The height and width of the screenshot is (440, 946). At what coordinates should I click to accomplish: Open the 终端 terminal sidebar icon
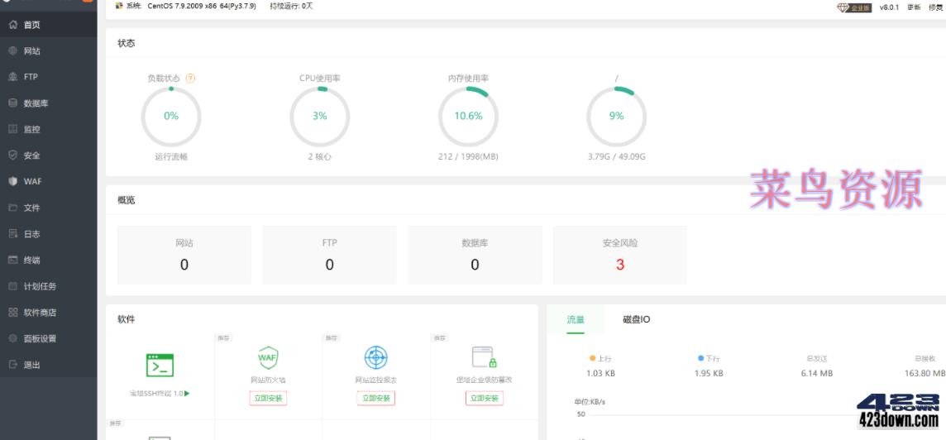(x=13, y=261)
